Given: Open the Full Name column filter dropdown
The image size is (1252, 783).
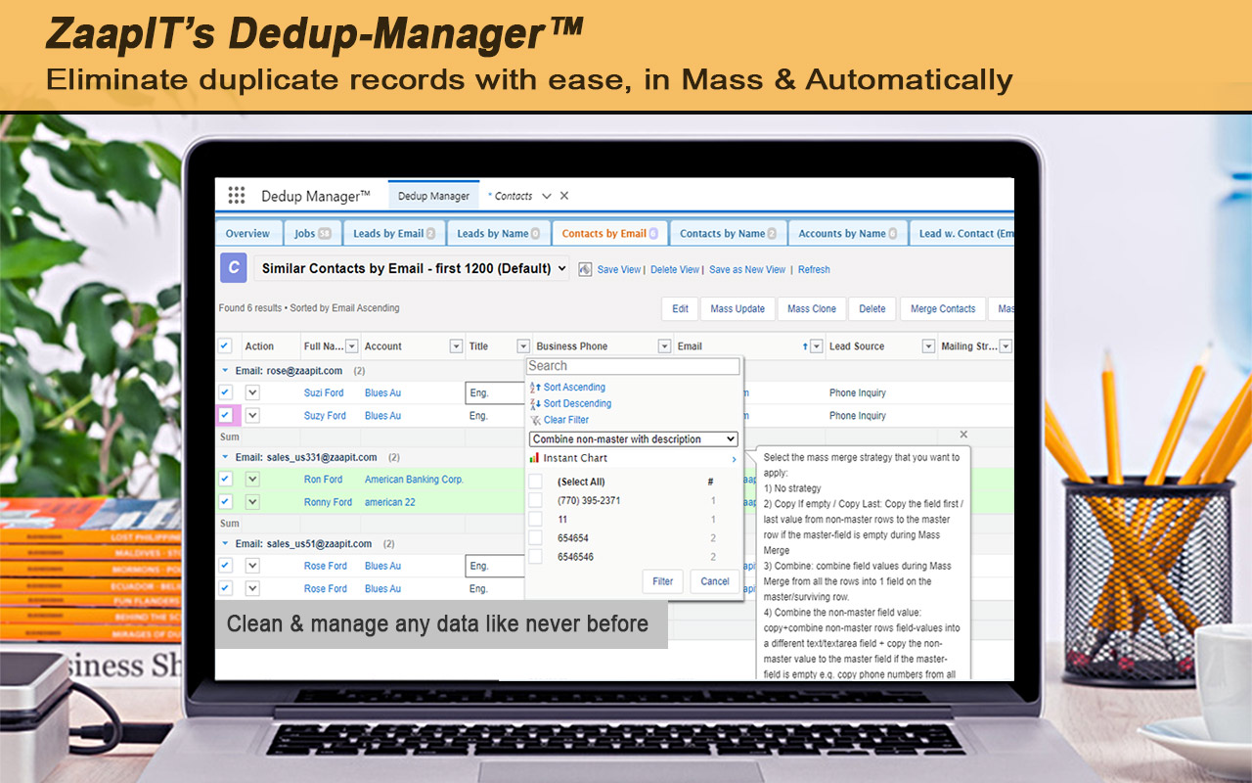Looking at the screenshot, I should click(x=352, y=346).
